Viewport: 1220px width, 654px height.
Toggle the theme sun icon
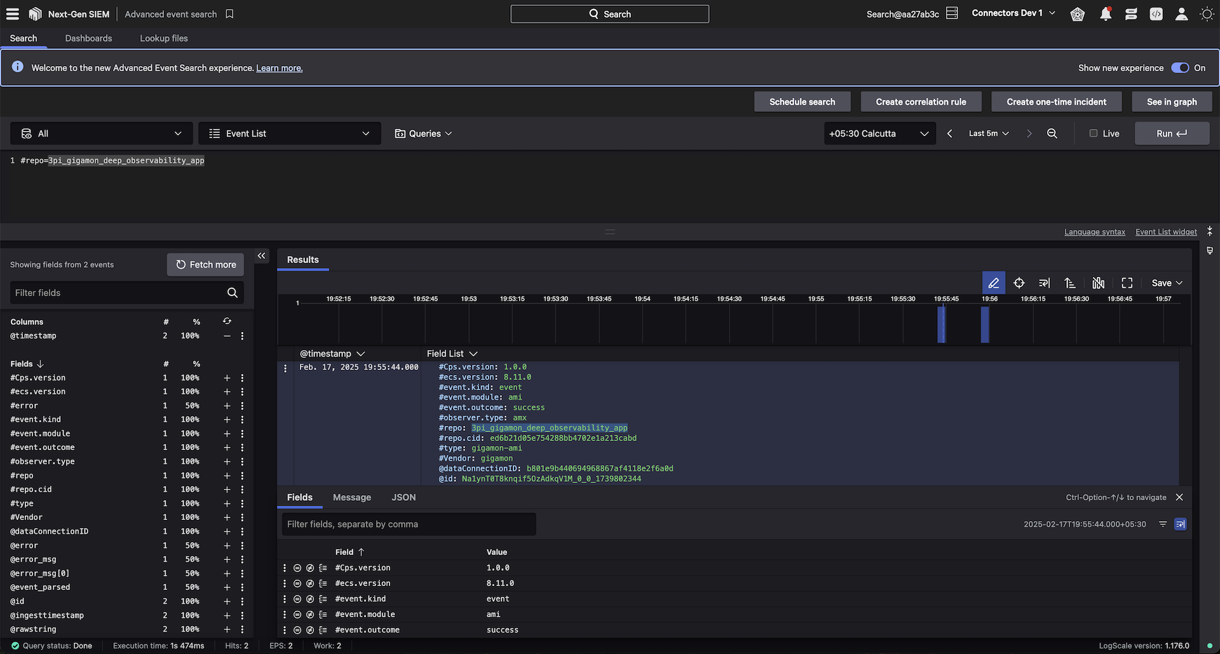click(x=1207, y=14)
